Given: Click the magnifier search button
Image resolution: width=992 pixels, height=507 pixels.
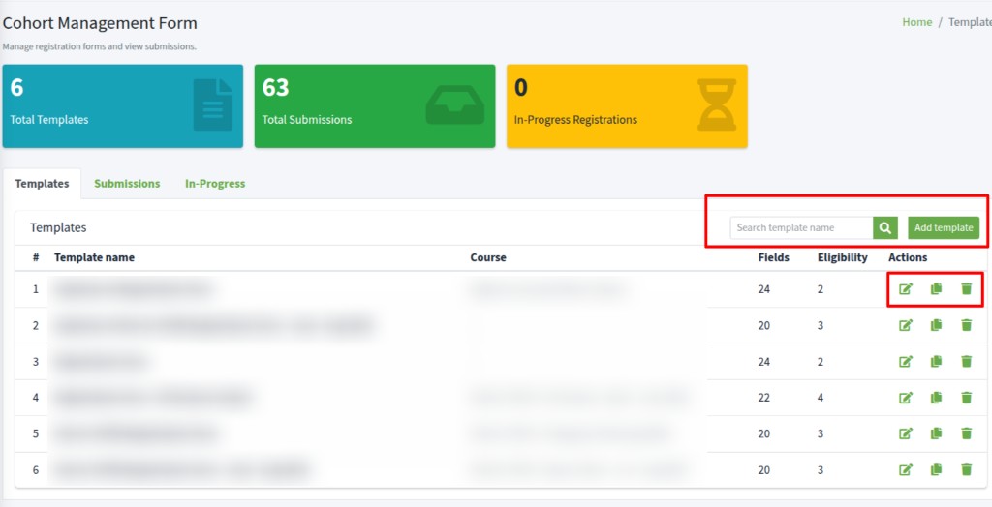Looking at the screenshot, I should 885,227.
